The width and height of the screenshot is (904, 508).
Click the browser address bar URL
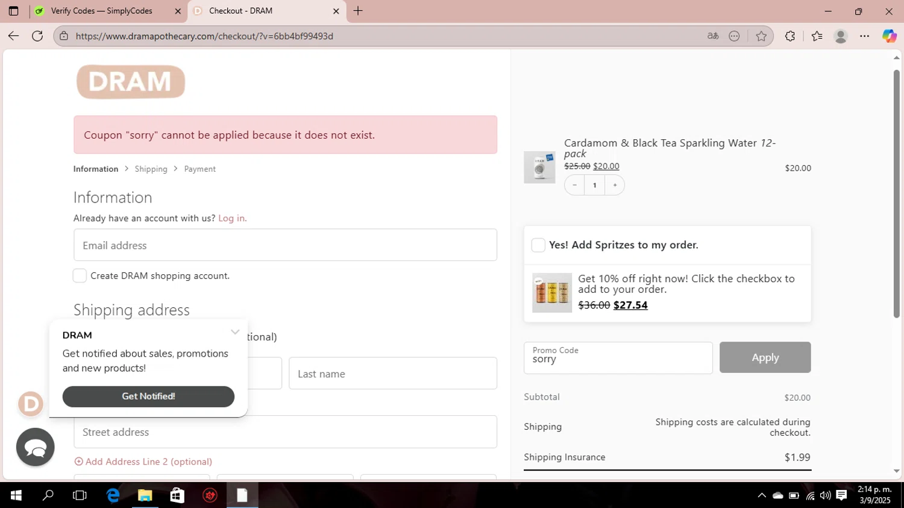(x=204, y=36)
